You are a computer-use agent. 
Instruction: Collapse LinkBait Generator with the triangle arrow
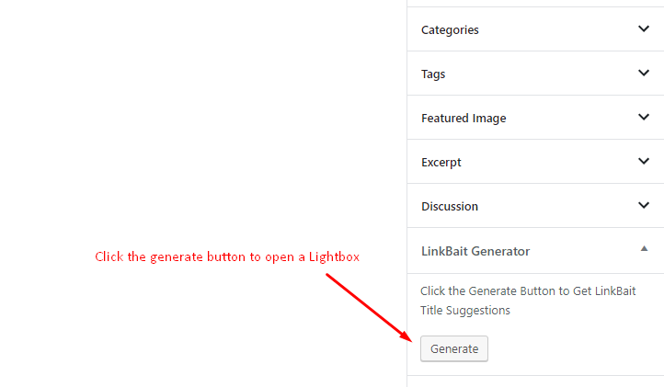click(x=644, y=248)
